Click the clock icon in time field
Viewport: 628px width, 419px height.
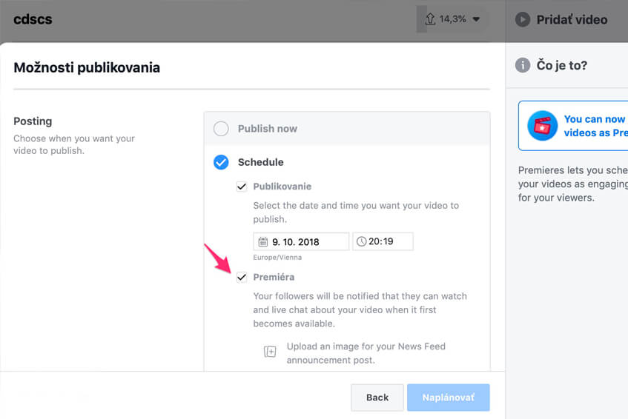tap(361, 241)
